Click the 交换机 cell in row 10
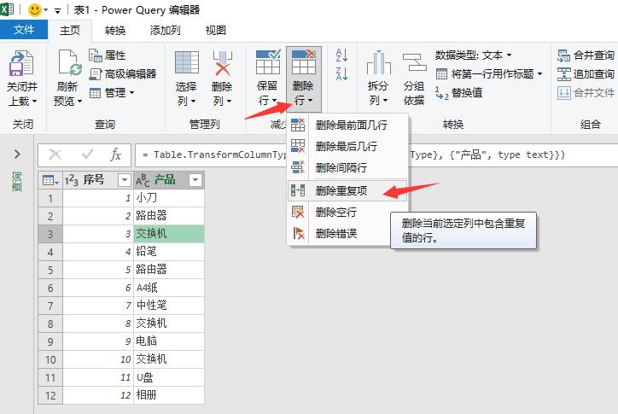The width and height of the screenshot is (618, 414). [169, 359]
